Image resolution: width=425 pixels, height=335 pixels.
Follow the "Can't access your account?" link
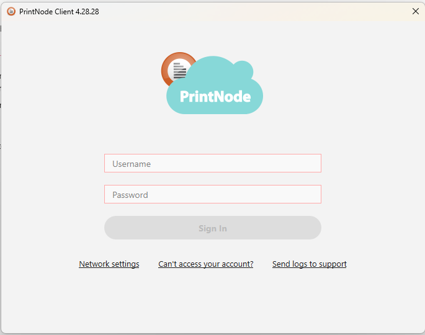click(x=206, y=264)
